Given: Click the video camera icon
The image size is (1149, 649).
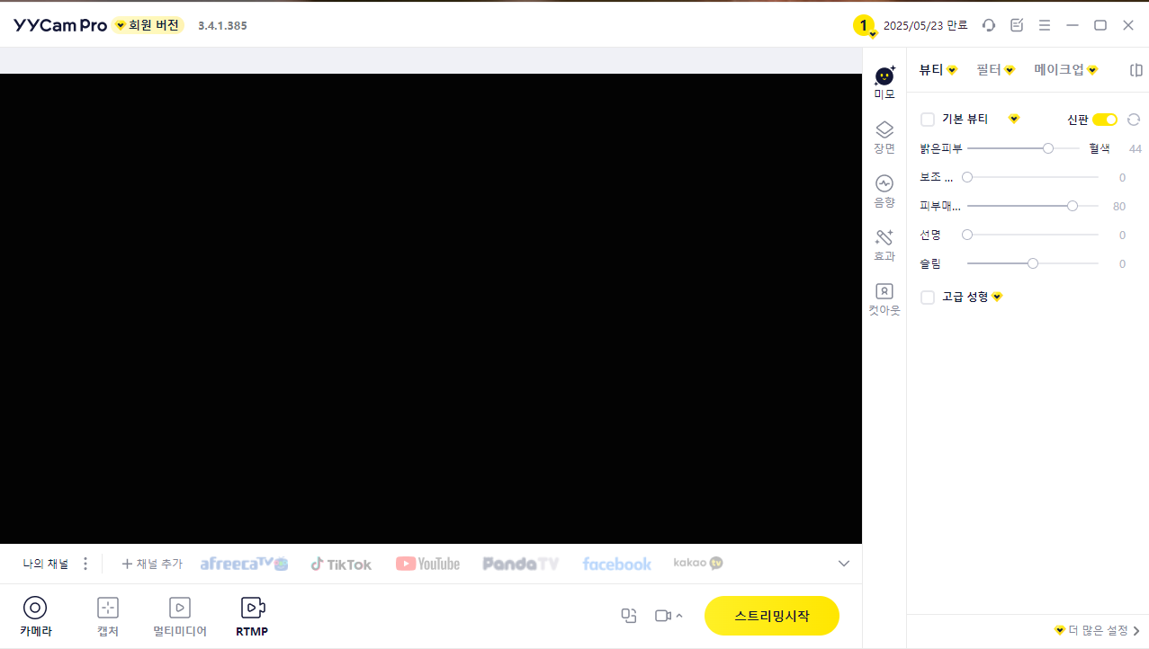Looking at the screenshot, I should pyautogui.click(x=663, y=616).
